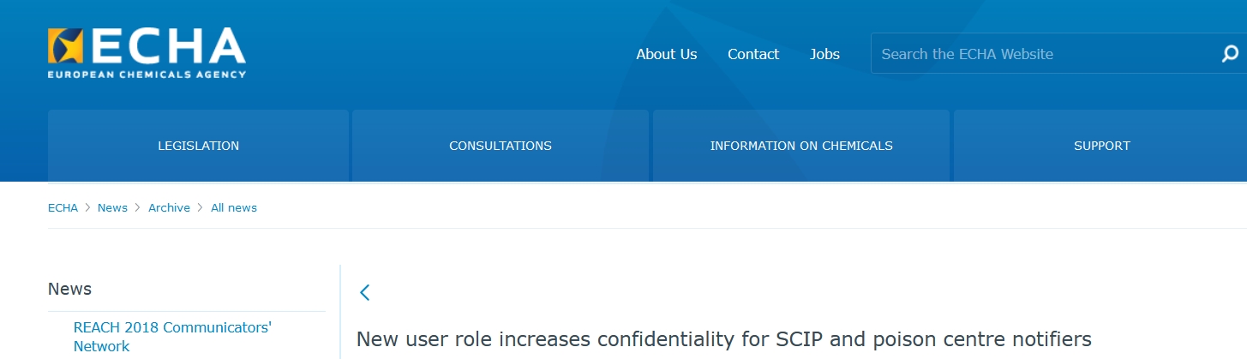The image size is (1247, 359).
Task: Go to Archive breadcrumb link
Action: point(169,207)
